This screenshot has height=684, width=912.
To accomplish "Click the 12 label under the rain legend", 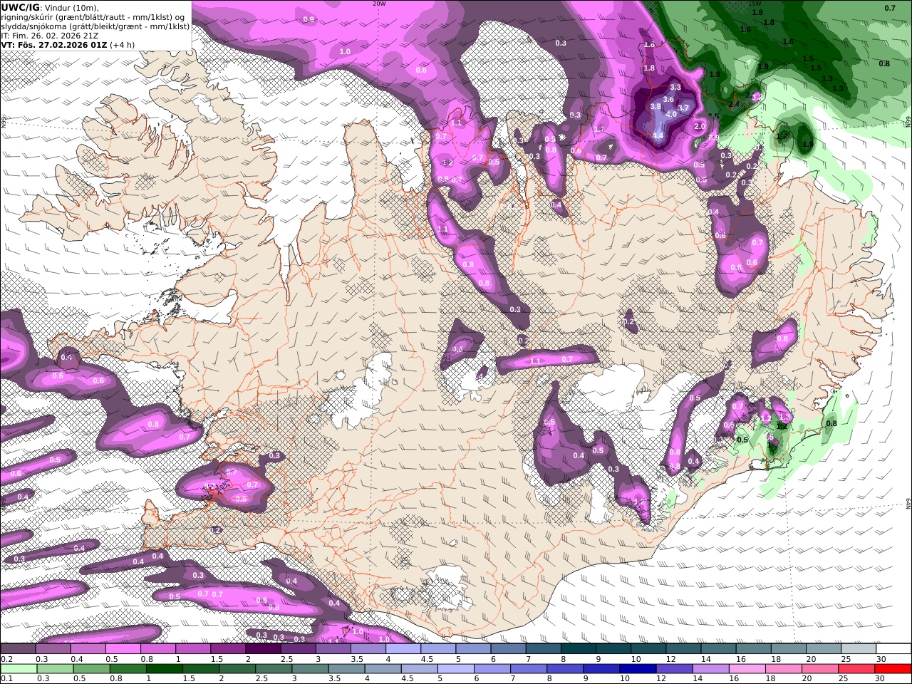I will tap(661, 679).
